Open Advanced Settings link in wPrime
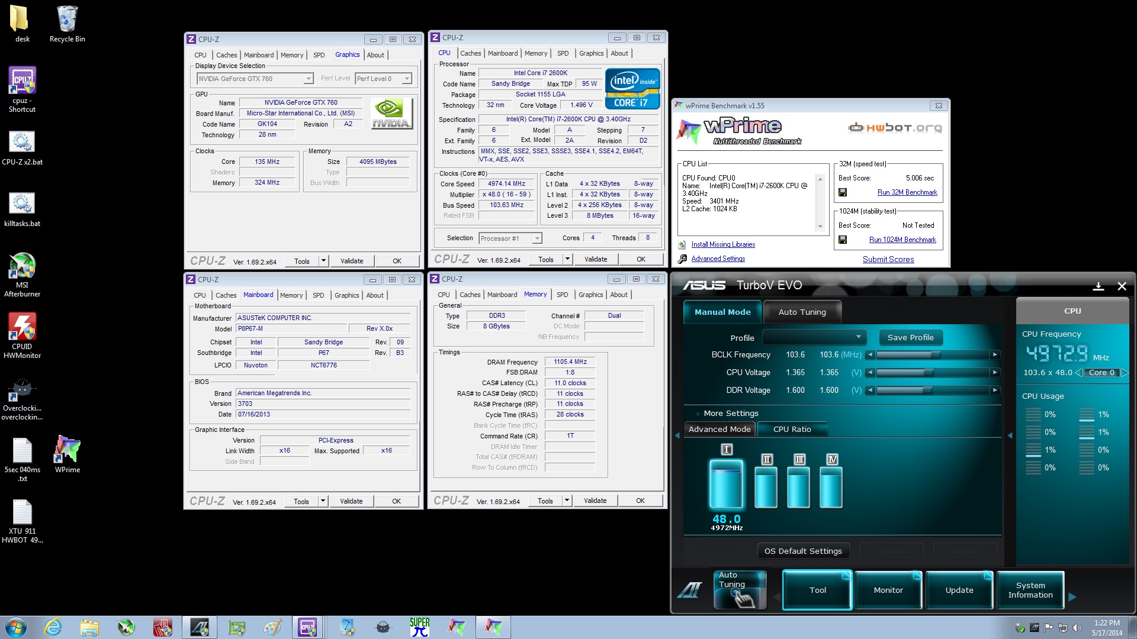The width and height of the screenshot is (1137, 639). pyautogui.click(x=718, y=259)
